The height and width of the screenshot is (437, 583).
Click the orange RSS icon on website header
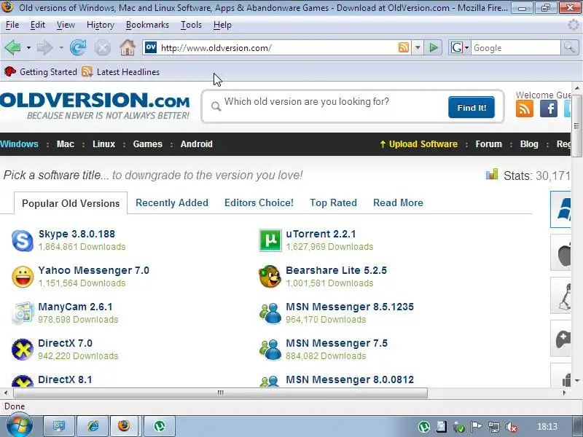pos(524,109)
